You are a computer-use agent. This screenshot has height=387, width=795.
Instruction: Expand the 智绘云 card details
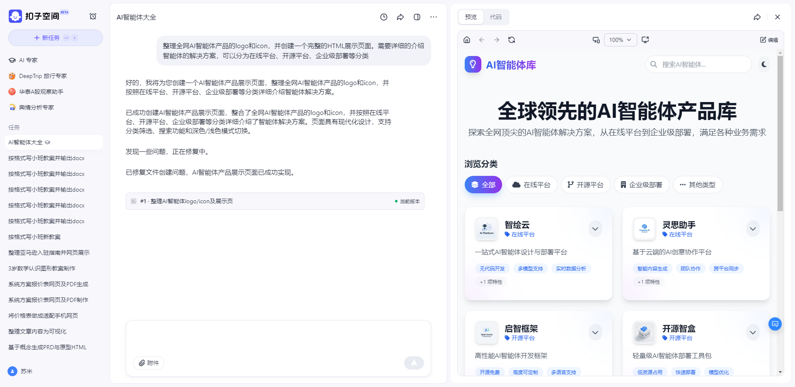tap(595, 229)
